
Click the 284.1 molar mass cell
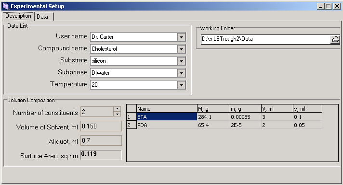click(213, 116)
